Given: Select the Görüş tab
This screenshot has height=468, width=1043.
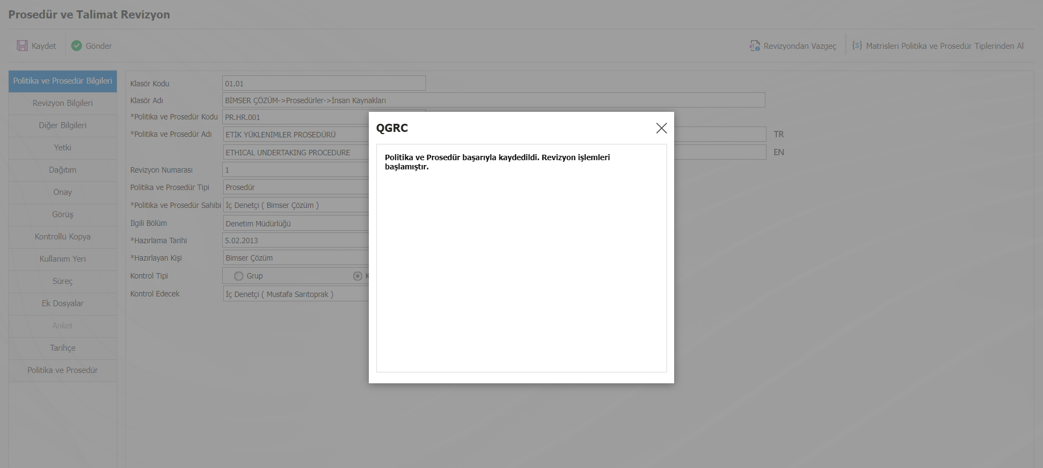Looking at the screenshot, I should pyautogui.click(x=62, y=214).
